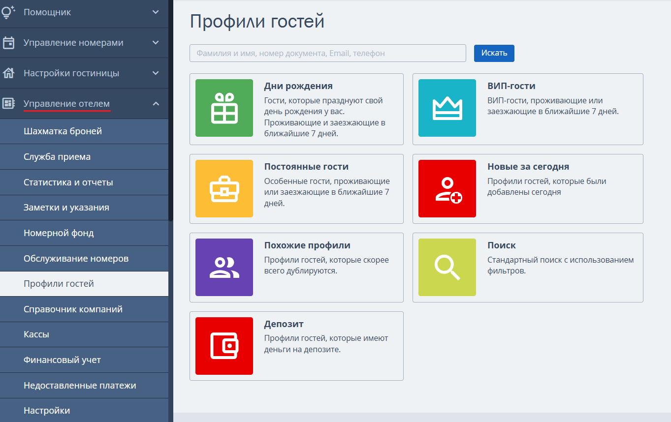Click the Постоянные гости heading

306,167
